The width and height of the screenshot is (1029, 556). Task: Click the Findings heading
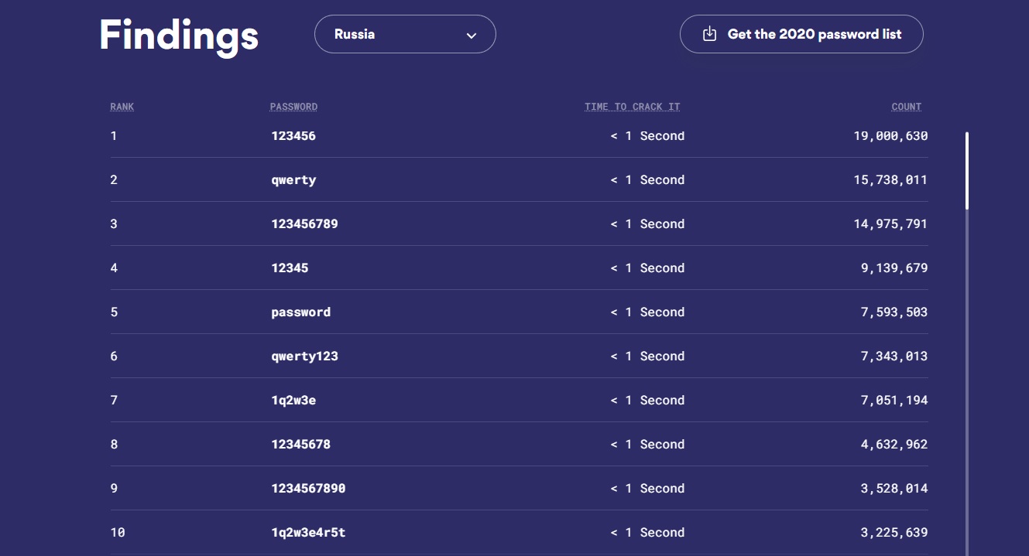click(179, 35)
